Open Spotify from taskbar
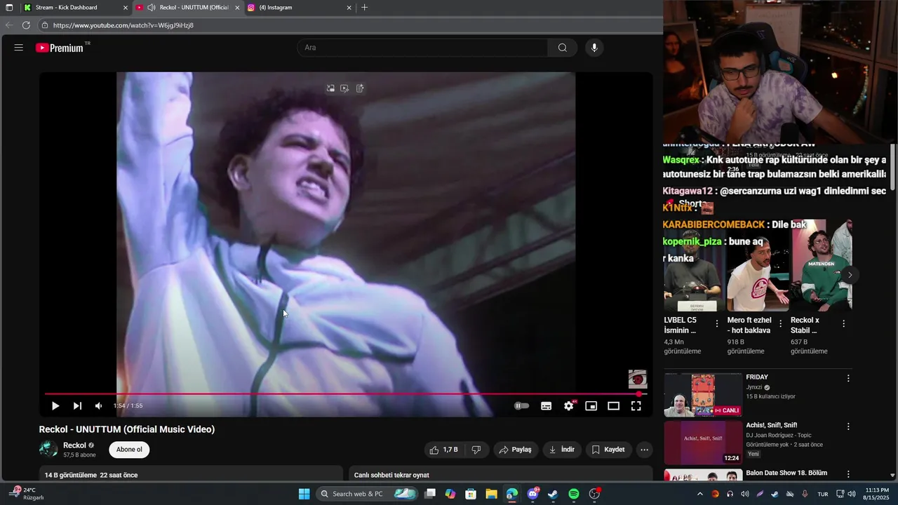898x505 pixels. (574, 494)
